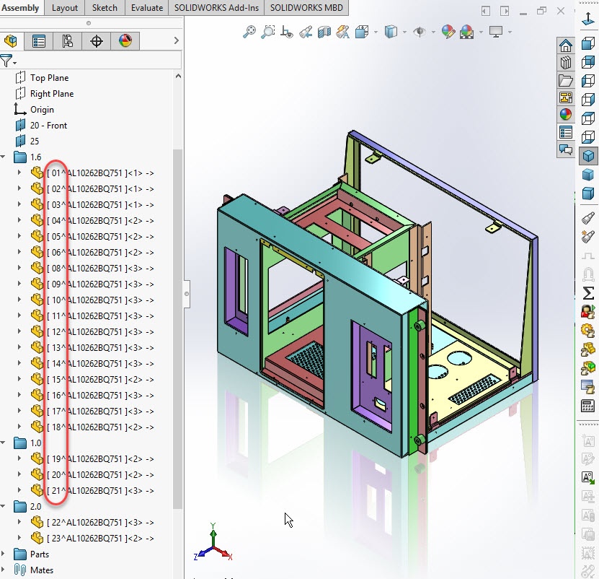The image size is (599, 579).
Task: Switch to the Isometric view
Action: click(x=588, y=156)
